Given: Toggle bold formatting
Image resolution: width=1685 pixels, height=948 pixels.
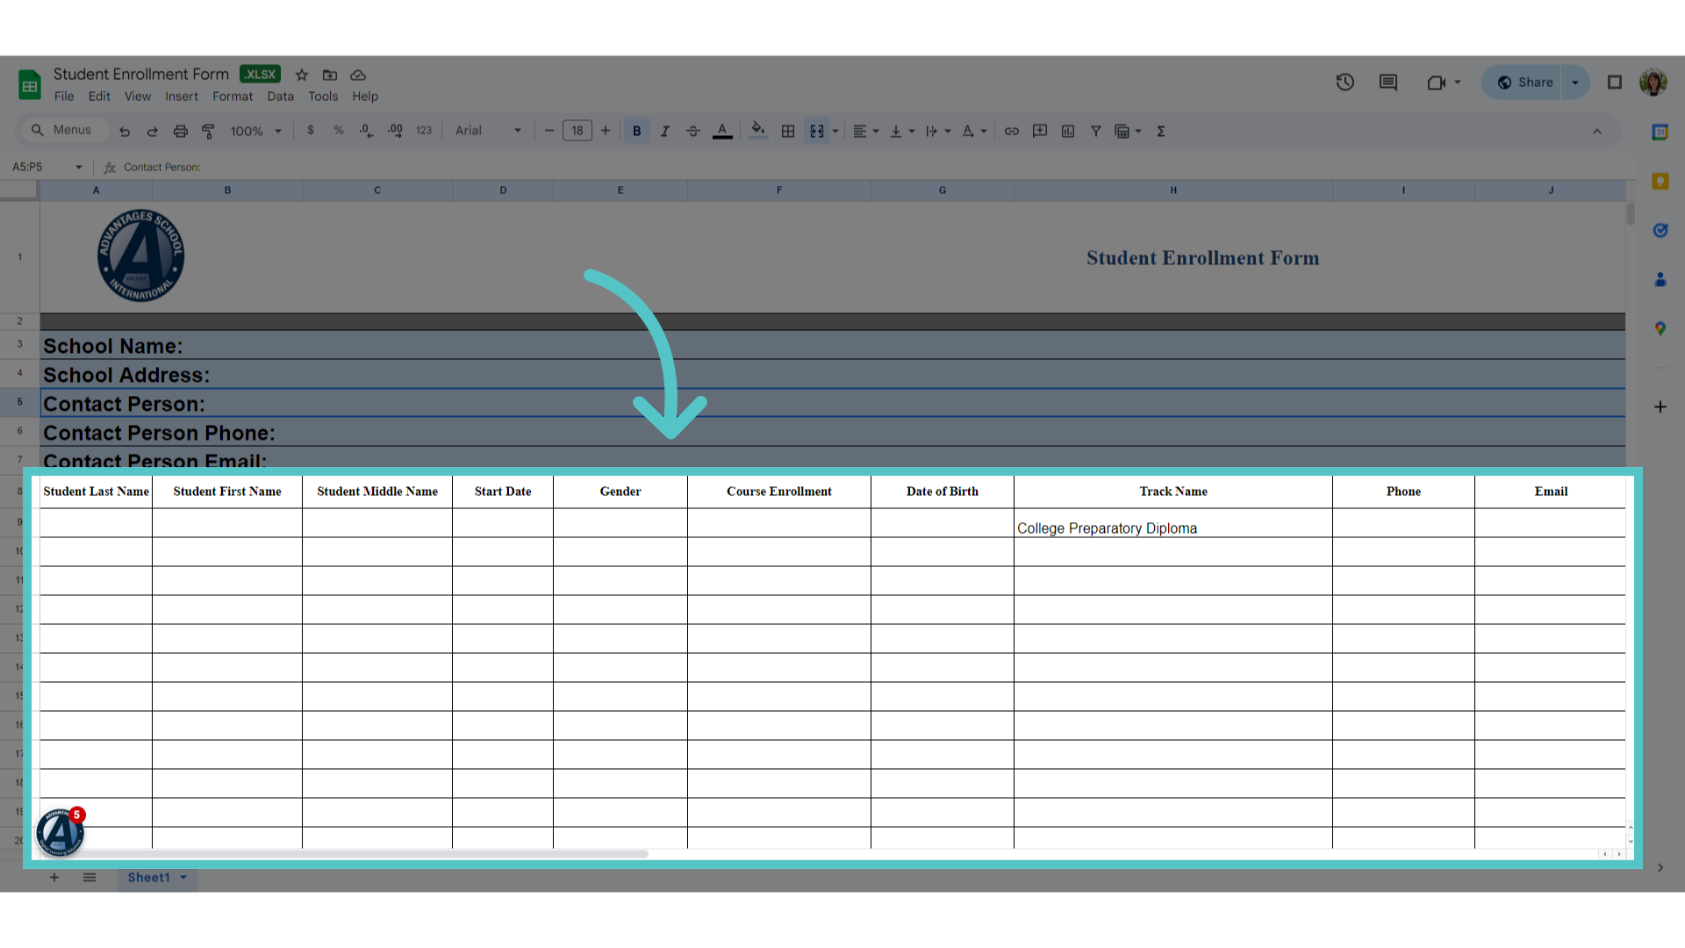Looking at the screenshot, I should click(x=636, y=131).
